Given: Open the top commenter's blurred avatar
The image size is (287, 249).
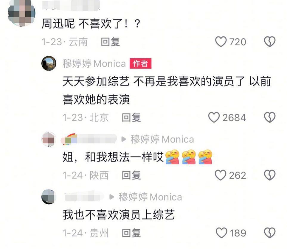Looking at the screenshot, I should coord(21,13).
